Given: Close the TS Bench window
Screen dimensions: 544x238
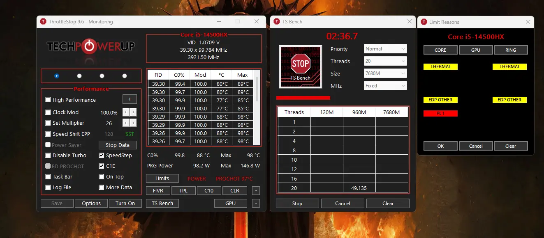Looking at the screenshot, I should coord(410,21).
